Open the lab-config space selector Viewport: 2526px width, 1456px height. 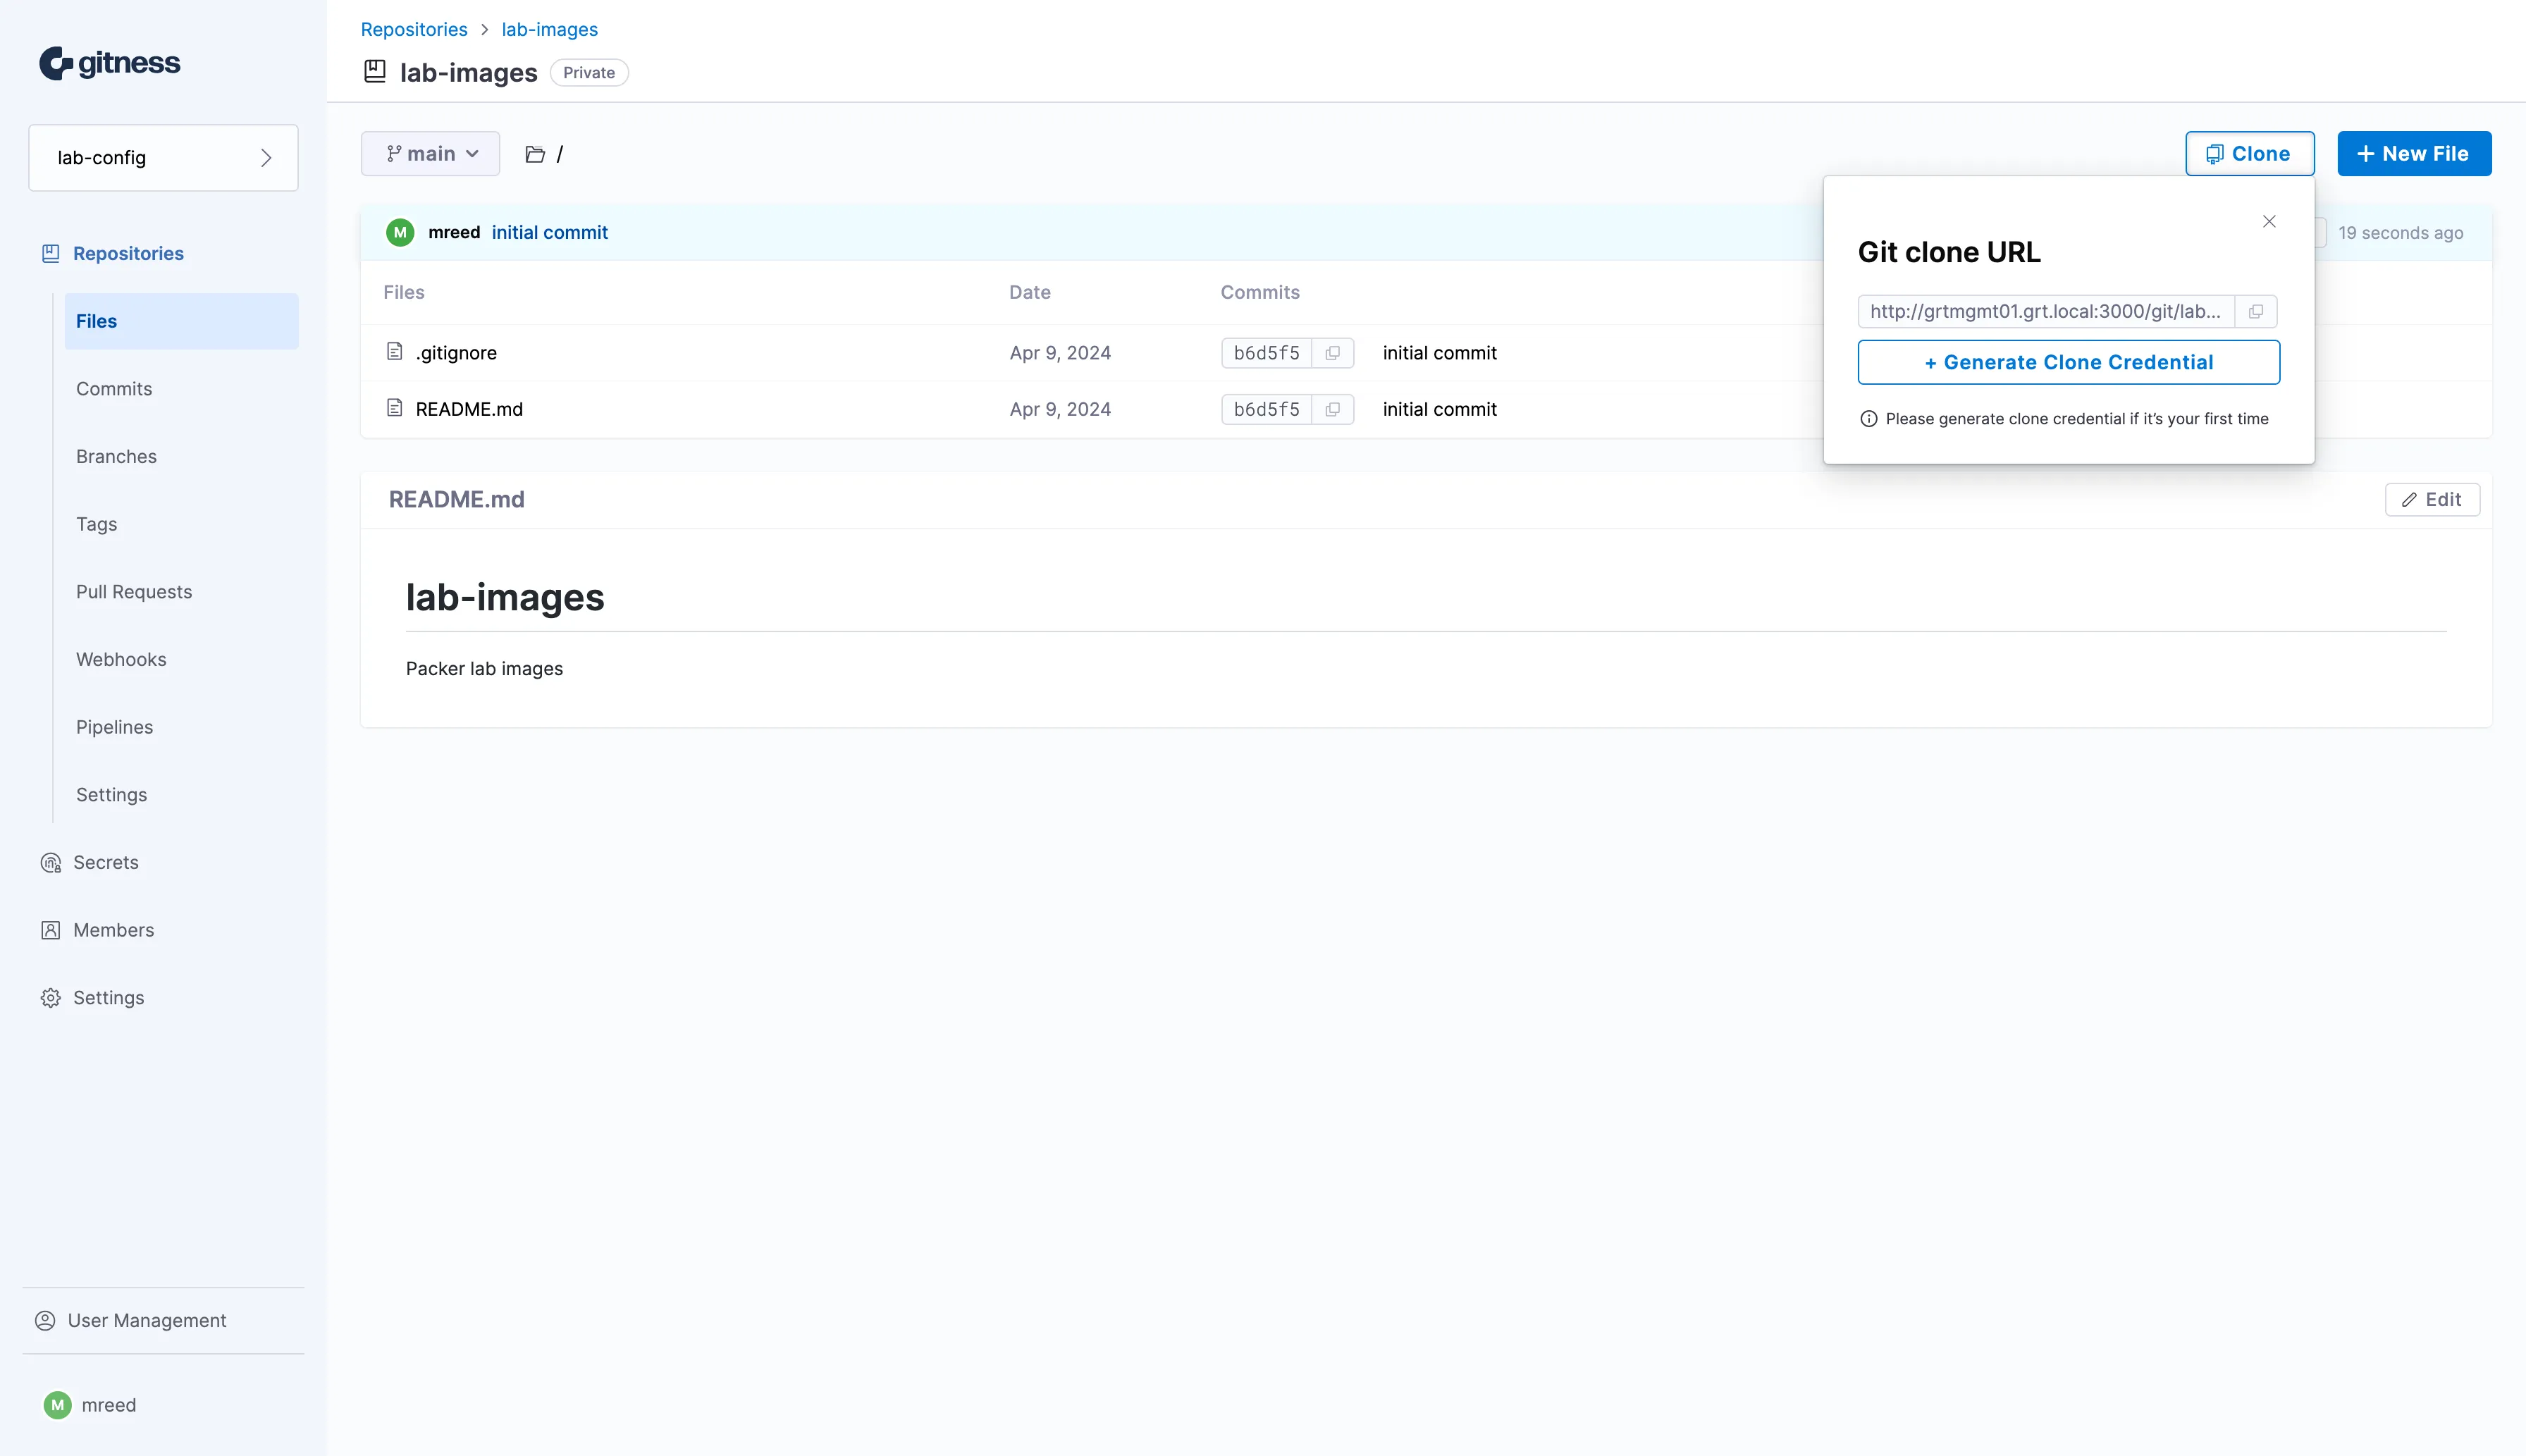163,158
